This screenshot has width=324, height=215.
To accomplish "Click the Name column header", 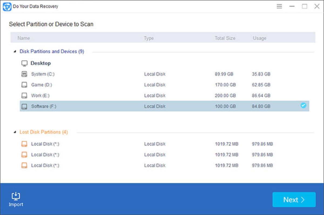I will pos(23,38).
